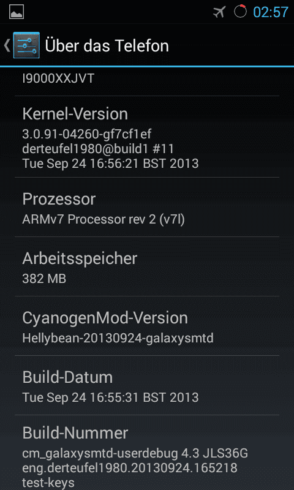Tap the Tue Sep 24 16:55:31 build date
This screenshot has width=294, height=490.
pyautogui.click(x=111, y=398)
